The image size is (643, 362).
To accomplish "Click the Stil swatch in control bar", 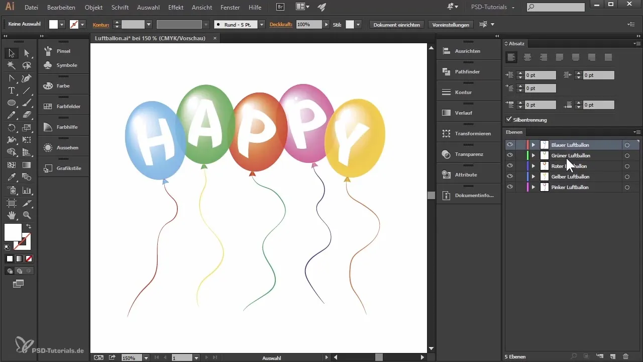I will tap(350, 24).
